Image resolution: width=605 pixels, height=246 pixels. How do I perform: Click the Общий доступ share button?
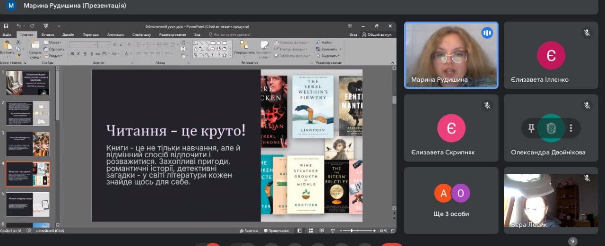click(377, 34)
